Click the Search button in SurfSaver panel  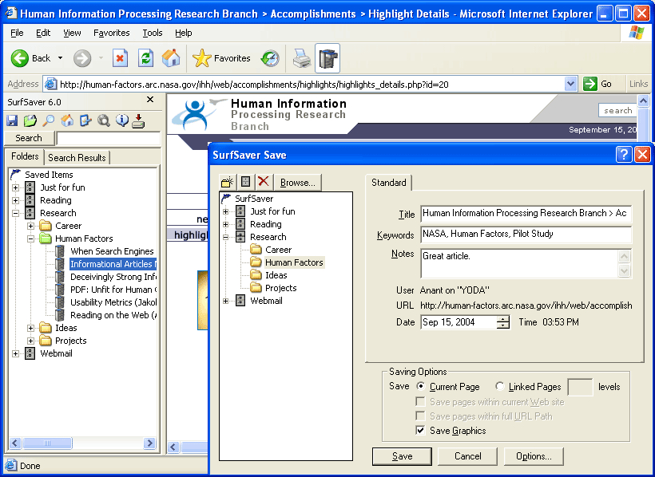point(29,138)
